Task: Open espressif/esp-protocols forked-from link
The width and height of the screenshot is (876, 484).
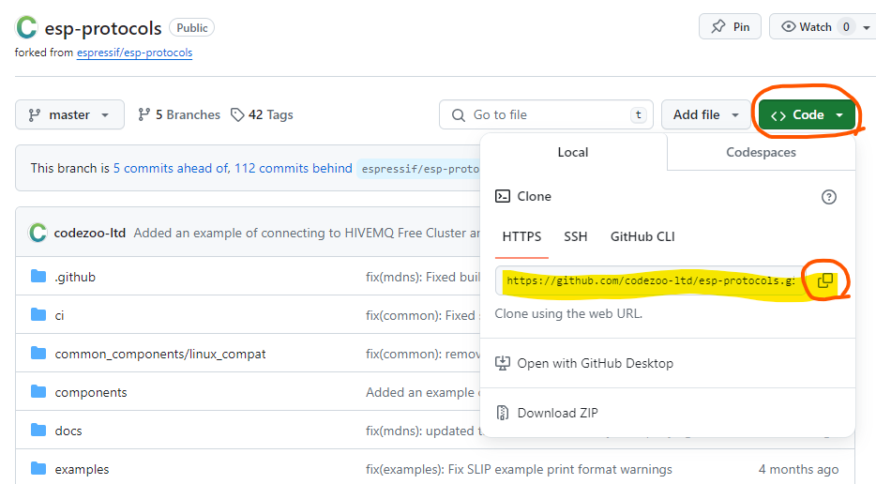Action: 135,53
